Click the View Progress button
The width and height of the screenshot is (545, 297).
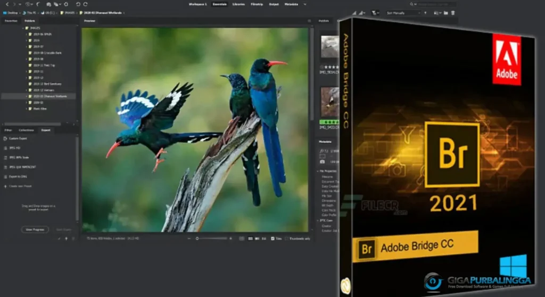click(x=35, y=230)
